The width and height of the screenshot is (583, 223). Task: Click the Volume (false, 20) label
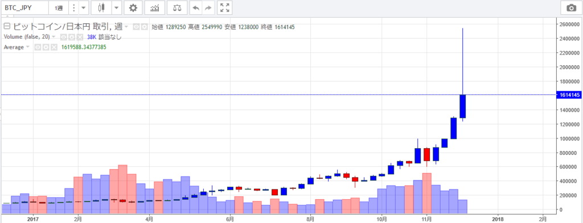[27, 37]
